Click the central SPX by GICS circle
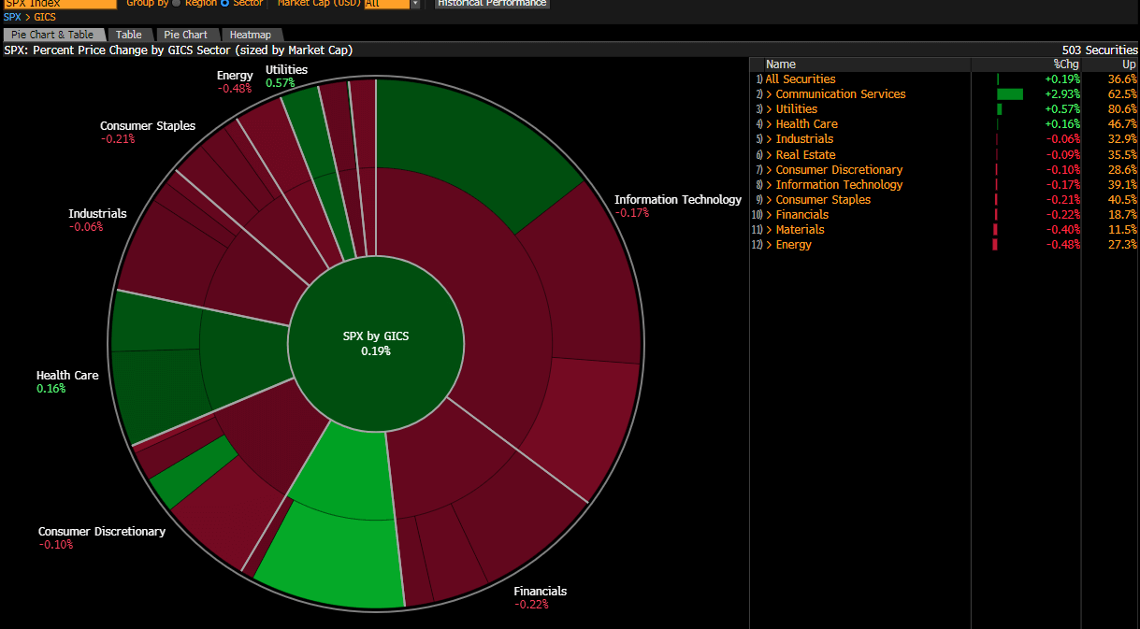Viewport: 1140px width, 629px height. [375, 344]
